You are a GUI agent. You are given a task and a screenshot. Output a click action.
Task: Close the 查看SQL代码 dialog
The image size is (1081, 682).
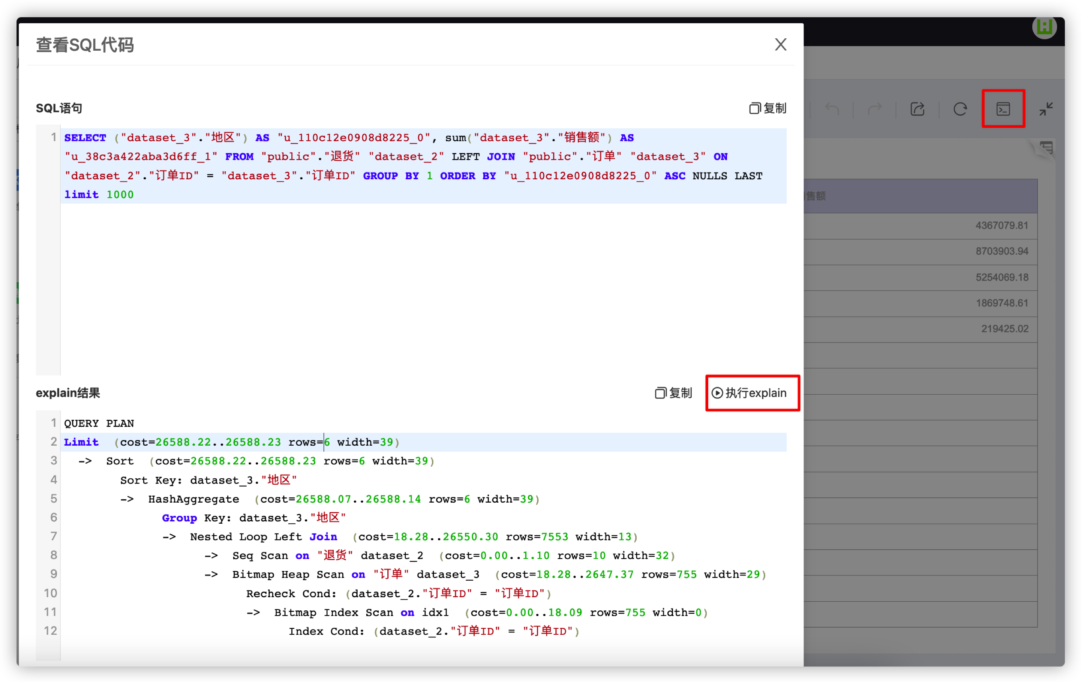780,45
